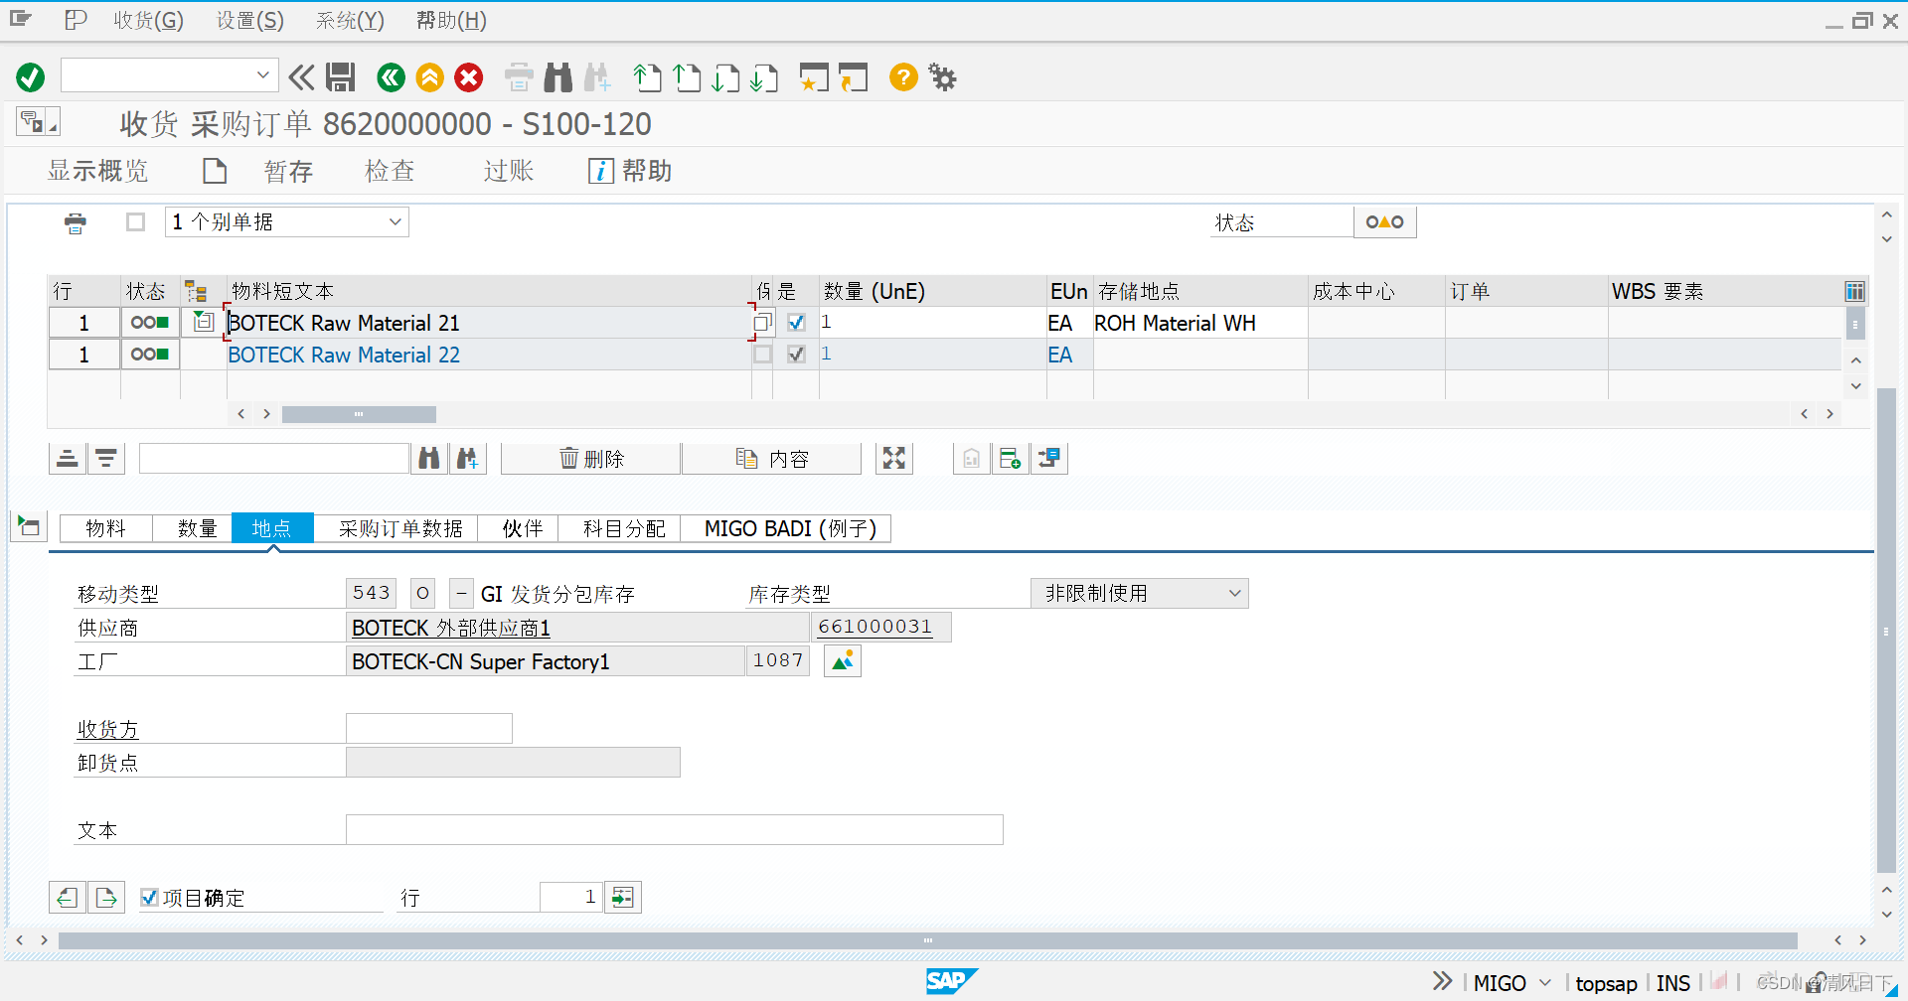Viewport: 1908px width, 1001px height.
Task: Click the double-chevron collapse icon beside command field
Action: click(x=301, y=76)
